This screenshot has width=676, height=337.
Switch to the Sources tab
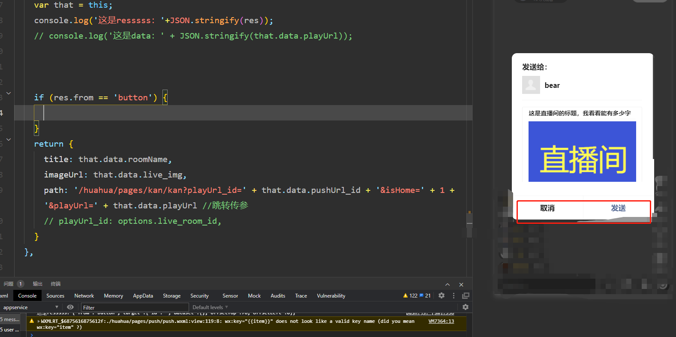[x=55, y=296]
